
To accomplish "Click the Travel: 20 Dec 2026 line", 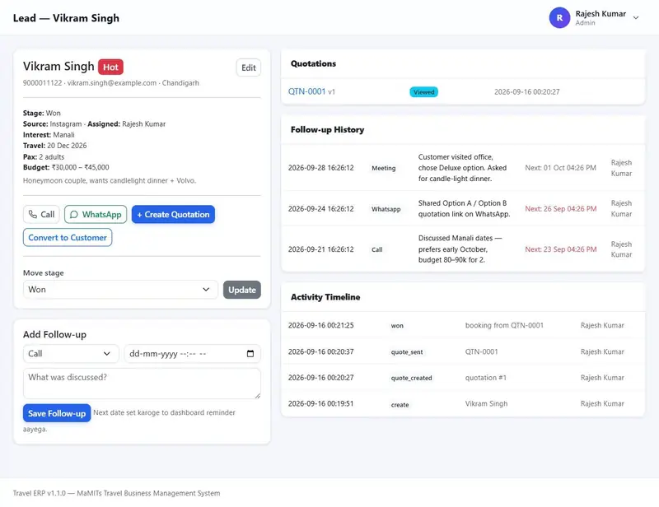I will 54,146.
